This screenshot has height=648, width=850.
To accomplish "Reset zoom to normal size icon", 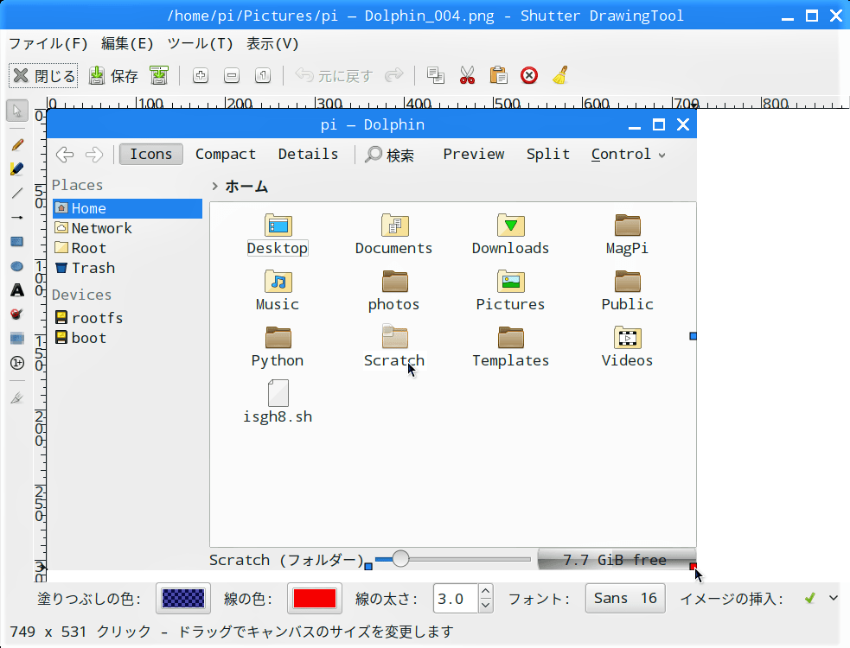I will [263, 75].
